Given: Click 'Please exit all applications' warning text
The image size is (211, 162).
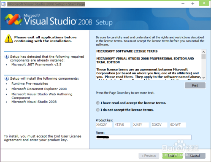Looking at the screenshot, I should [x=45, y=39].
